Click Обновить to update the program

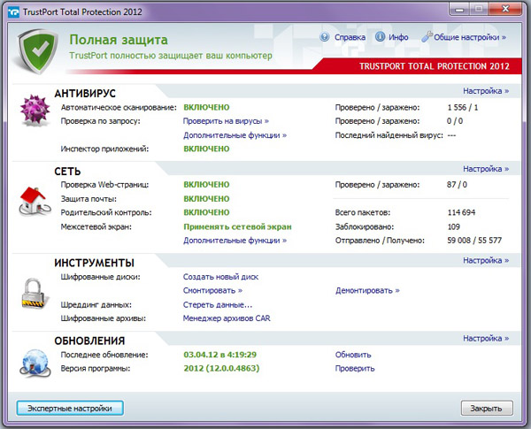tap(352, 354)
